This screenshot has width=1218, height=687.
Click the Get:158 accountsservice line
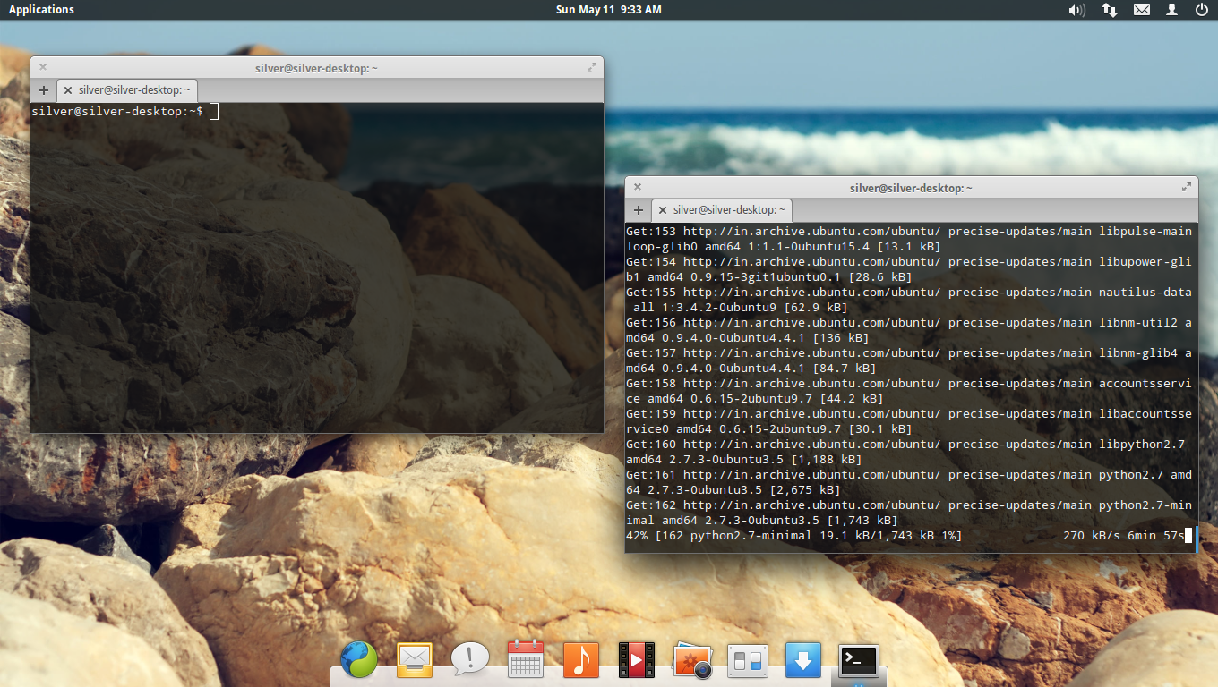(909, 391)
